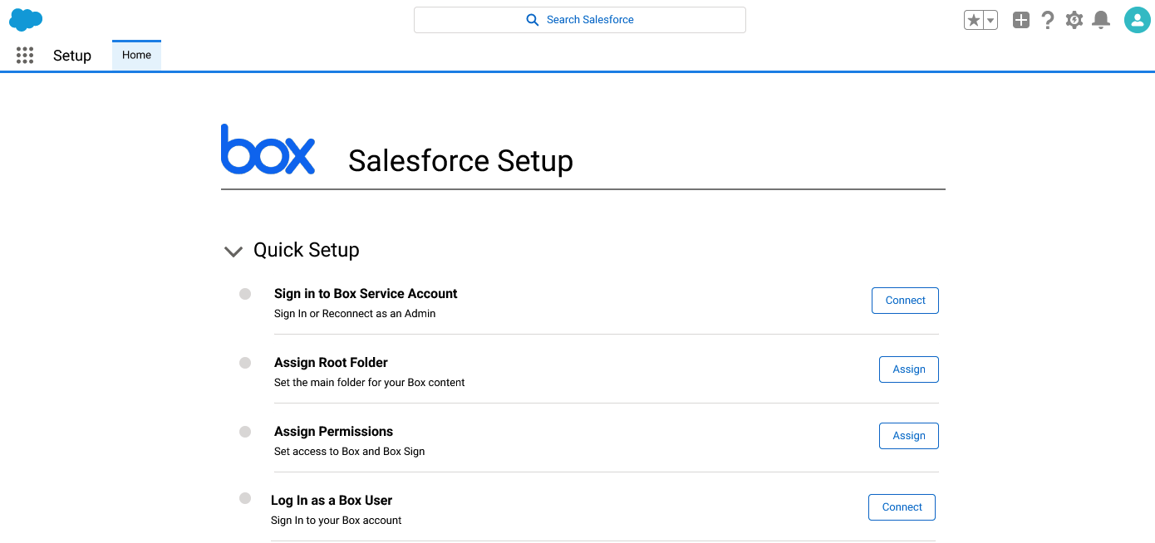Click 'Set the main folder for your Box content'
Viewport: 1155px width, 543px height.
pos(370,383)
